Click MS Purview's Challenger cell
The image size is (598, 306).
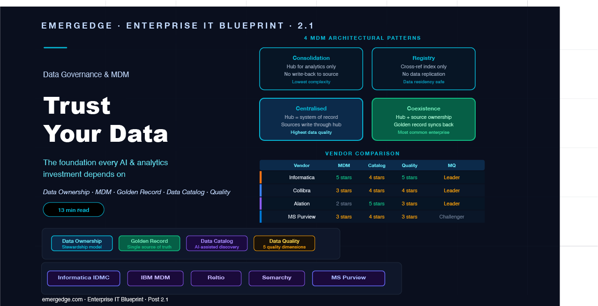pos(452,217)
